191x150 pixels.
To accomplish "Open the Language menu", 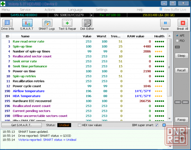I will tap(75, 10).
